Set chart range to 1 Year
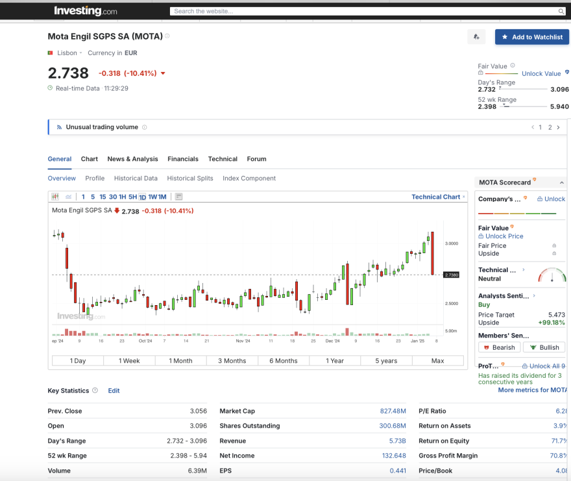Screen dimensions: 571x481 coord(335,361)
